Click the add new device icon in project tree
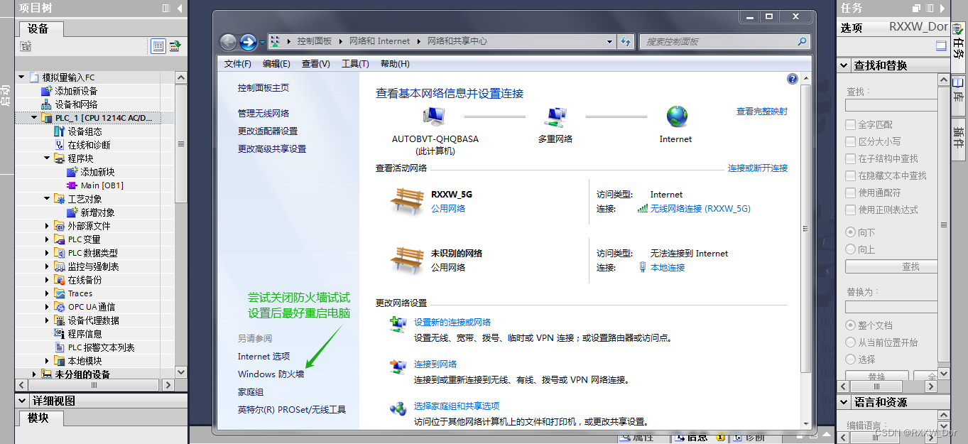Screen dimensions: 968x444 (x=47, y=91)
